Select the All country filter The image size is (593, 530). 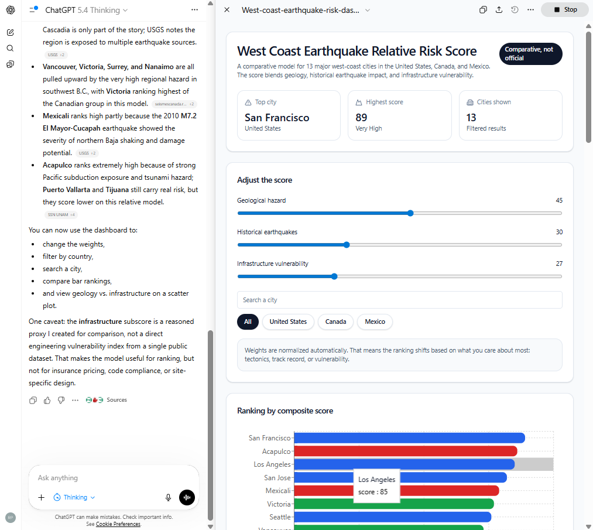coord(248,322)
